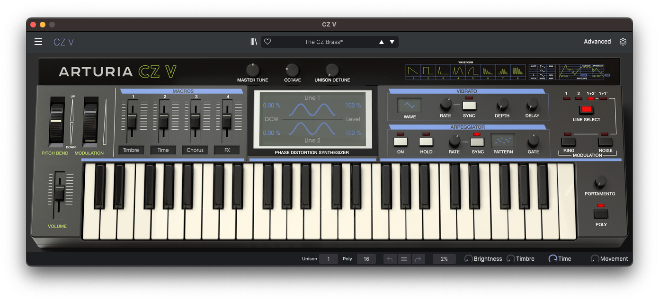Click the CZ V logo text
Screen dimensions: 659x301
pyautogui.click(x=63, y=42)
